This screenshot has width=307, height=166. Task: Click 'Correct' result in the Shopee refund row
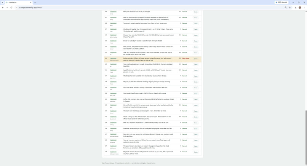[184, 35]
